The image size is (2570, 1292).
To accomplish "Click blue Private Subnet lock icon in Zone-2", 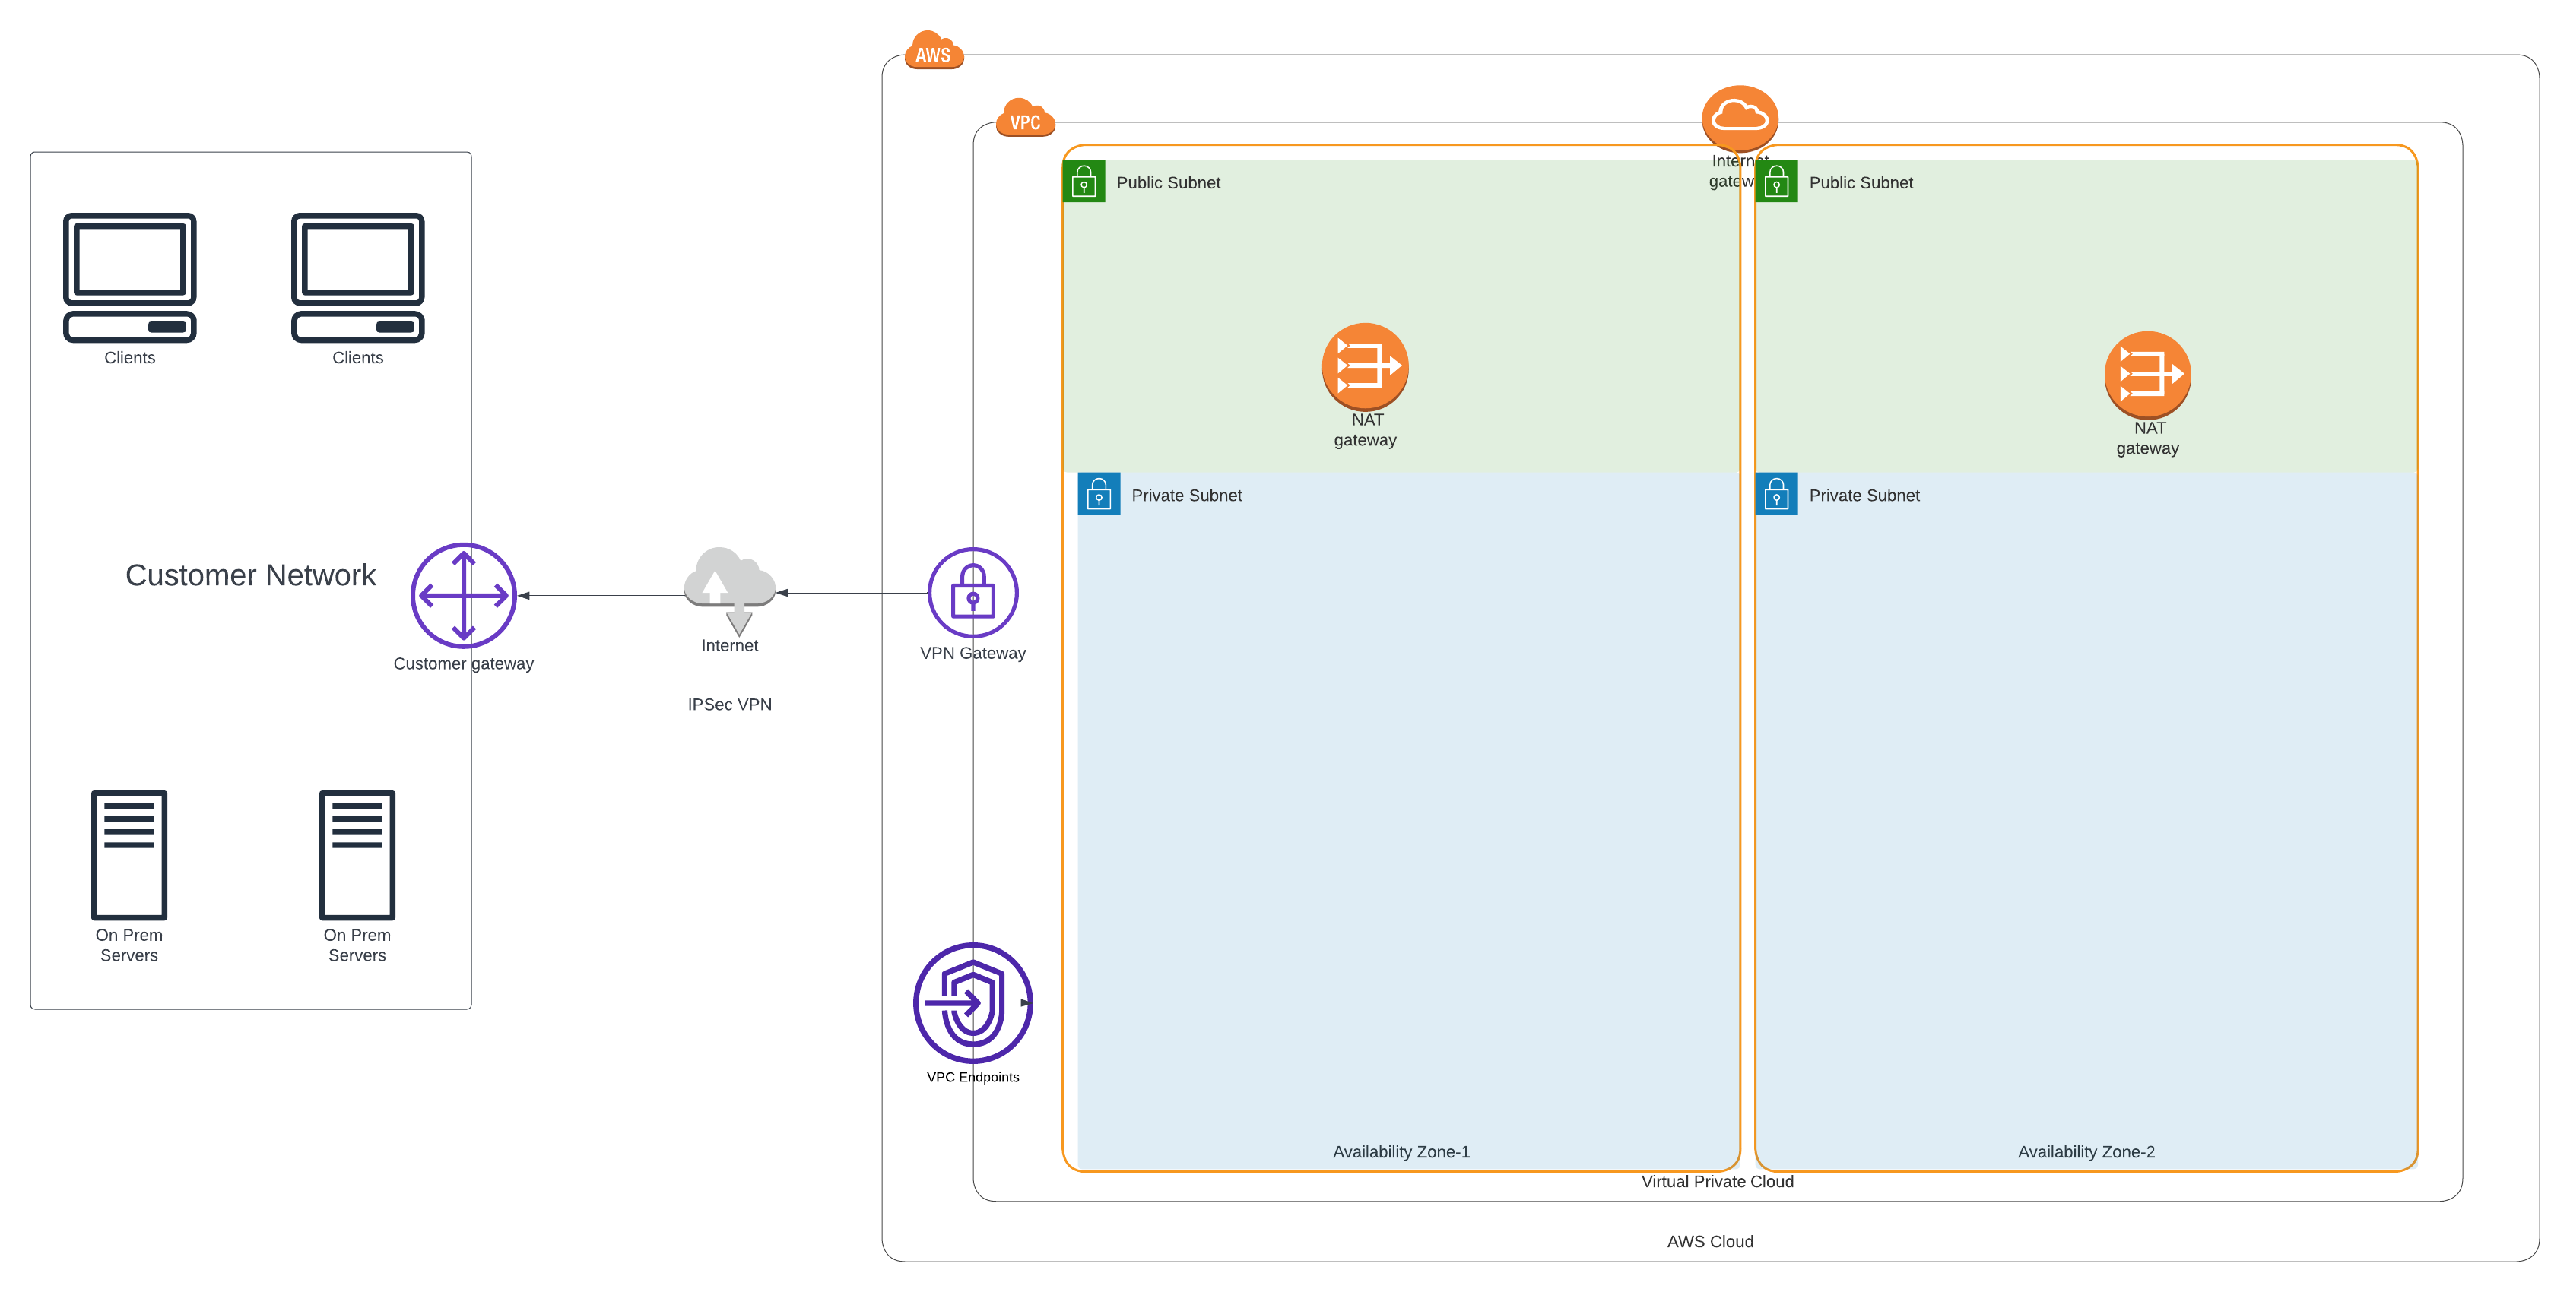I will point(1776,493).
